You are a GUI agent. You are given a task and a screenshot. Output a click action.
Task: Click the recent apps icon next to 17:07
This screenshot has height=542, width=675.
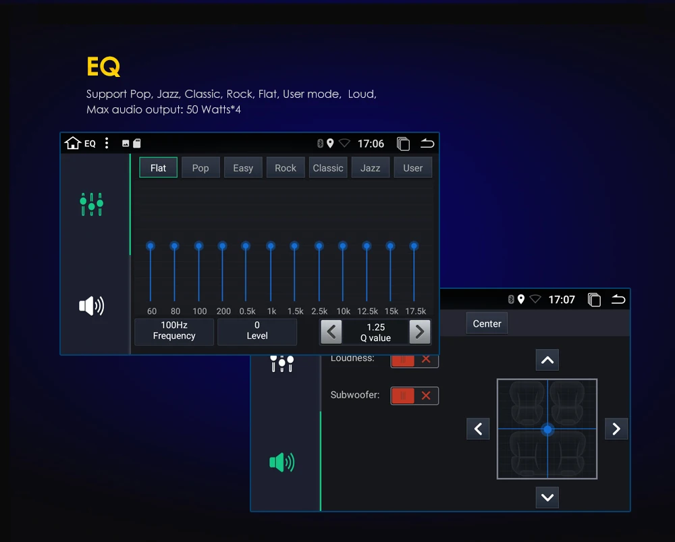click(594, 300)
